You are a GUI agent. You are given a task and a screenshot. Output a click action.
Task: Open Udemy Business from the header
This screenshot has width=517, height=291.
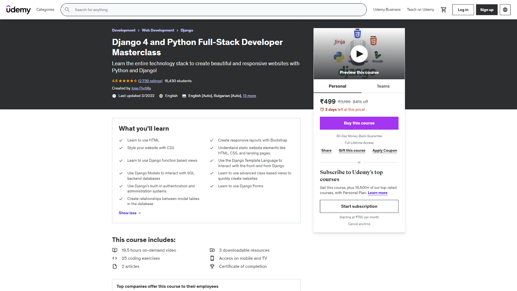[387, 10]
